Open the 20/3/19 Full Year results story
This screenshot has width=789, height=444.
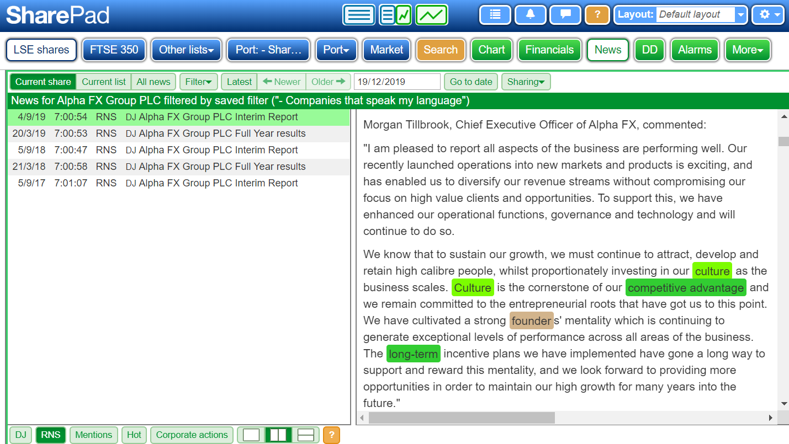tap(179, 133)
